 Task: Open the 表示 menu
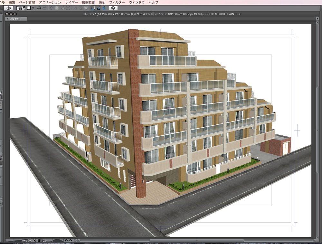point(102,2)
